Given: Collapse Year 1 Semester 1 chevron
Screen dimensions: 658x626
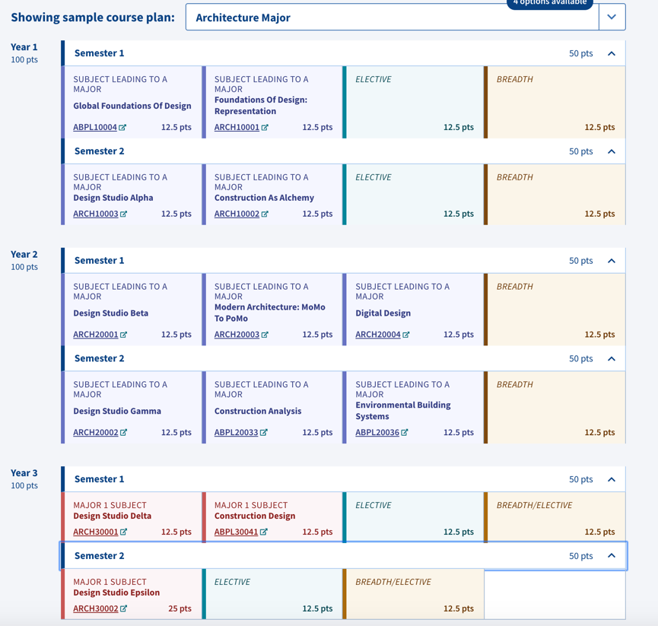Looking at the screenshot, I should click(612, 54).
